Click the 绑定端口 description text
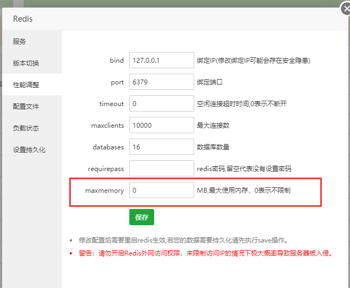350x288 pixels. (x=209, y=82)
